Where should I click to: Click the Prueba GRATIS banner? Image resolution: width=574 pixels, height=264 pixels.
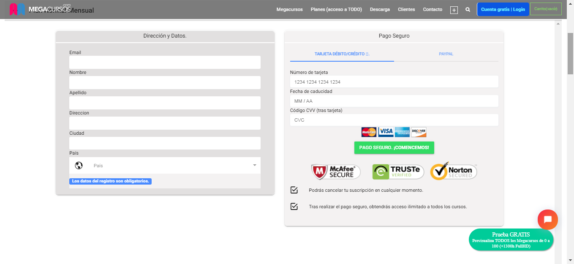(511, 240)
